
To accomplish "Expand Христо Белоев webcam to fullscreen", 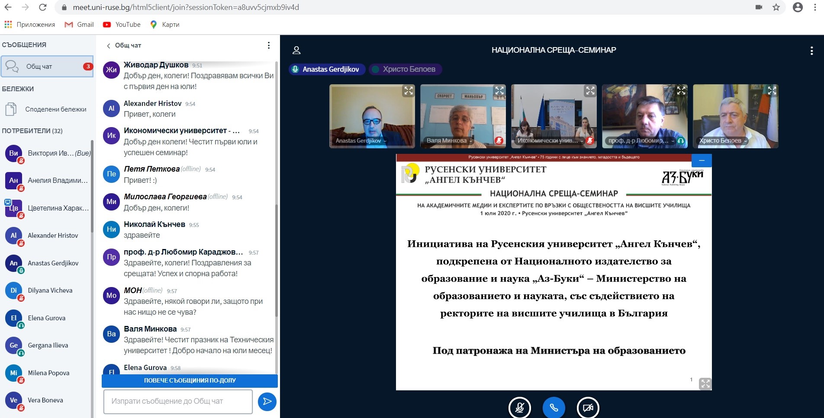I will 772,91.
